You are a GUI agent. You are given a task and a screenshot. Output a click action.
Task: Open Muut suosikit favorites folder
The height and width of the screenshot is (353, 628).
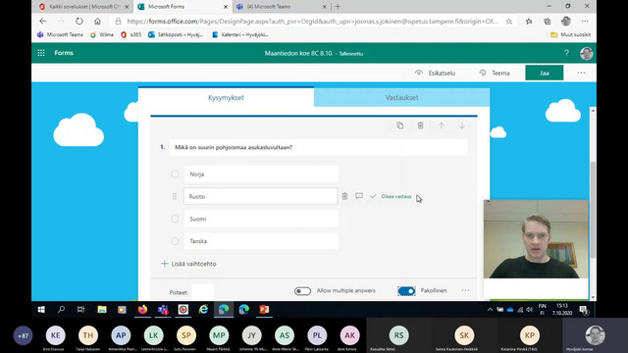tap(571, 35)
